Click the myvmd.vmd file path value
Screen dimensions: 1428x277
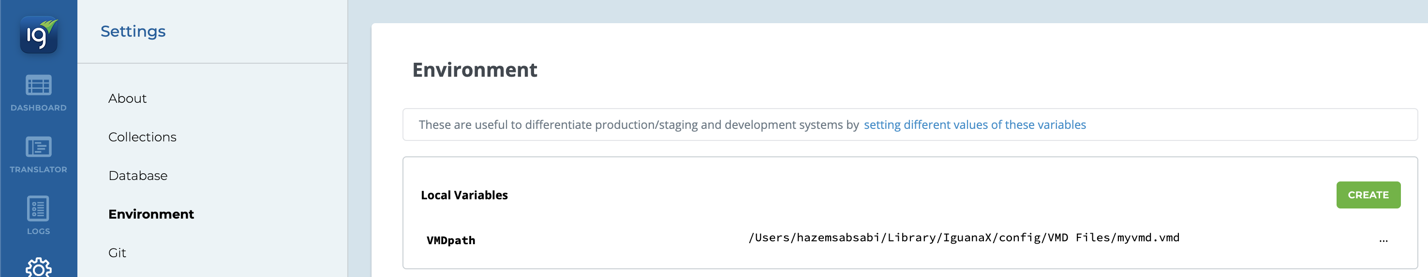pos(964,238)
